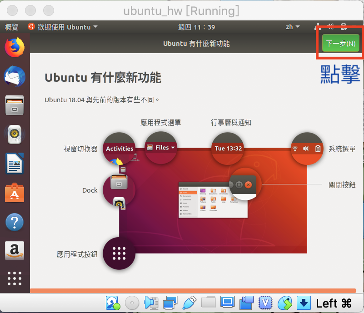Open the system menu battery icon
The width and height of the screenshot is (364, 313).
click(x=344, y=26)
